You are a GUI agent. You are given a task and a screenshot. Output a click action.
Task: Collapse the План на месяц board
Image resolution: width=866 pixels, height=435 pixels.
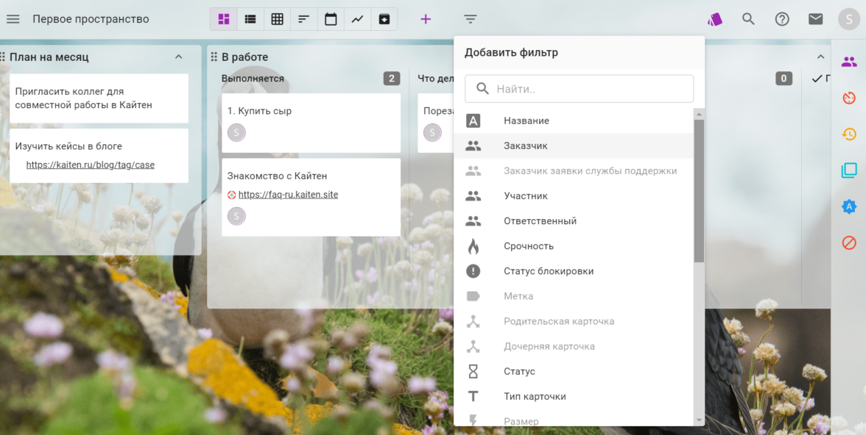[178, 57]
